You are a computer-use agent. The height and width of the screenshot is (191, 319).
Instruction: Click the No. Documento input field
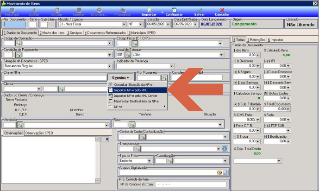(15, 25)
